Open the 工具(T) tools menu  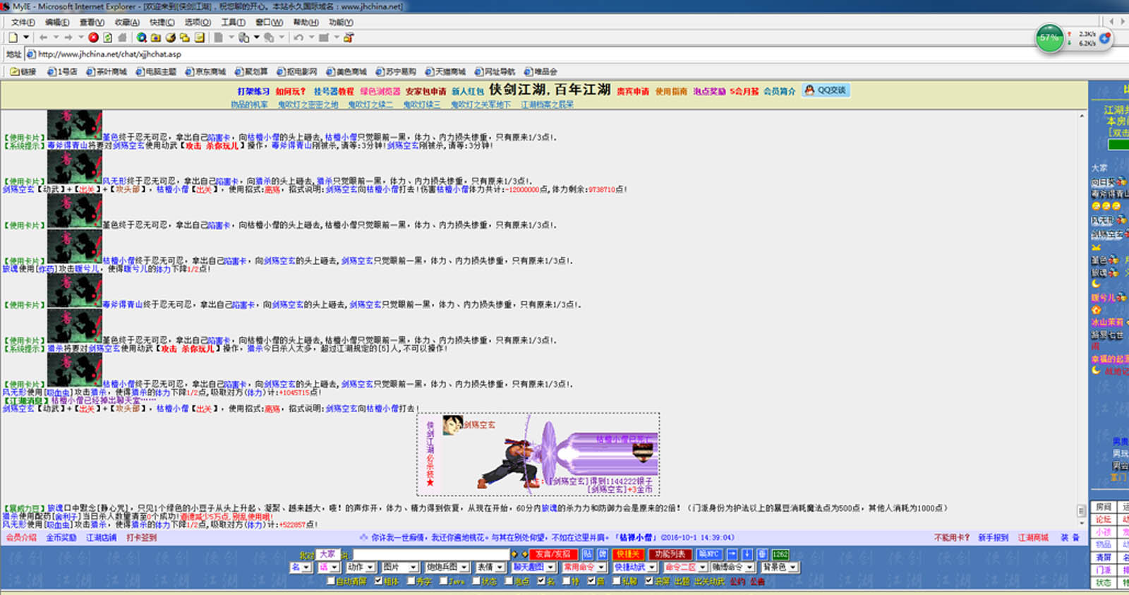click(234, 23)
